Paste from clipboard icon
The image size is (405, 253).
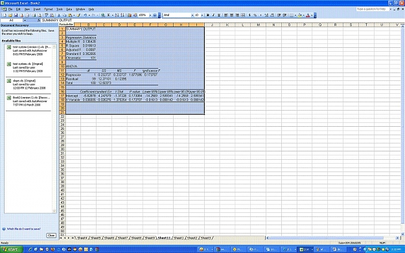(70, 16)
